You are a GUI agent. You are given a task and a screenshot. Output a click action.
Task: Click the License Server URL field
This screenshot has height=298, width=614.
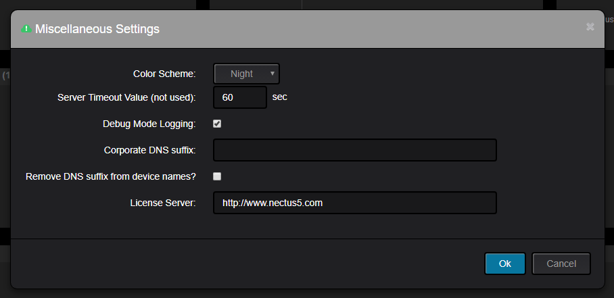click(x=355, y=203)
